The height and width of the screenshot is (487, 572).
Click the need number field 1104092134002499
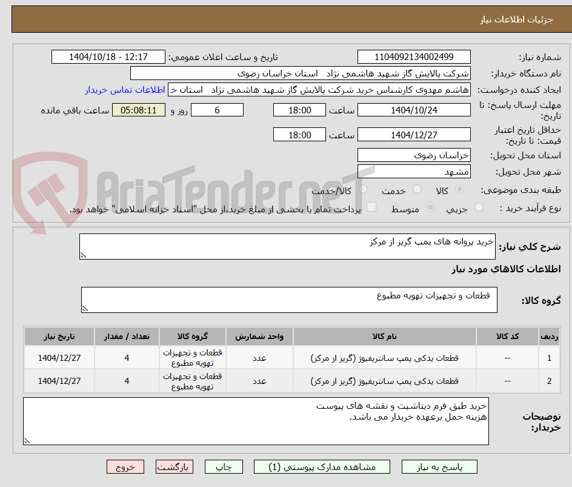click(x=414, y=57)
